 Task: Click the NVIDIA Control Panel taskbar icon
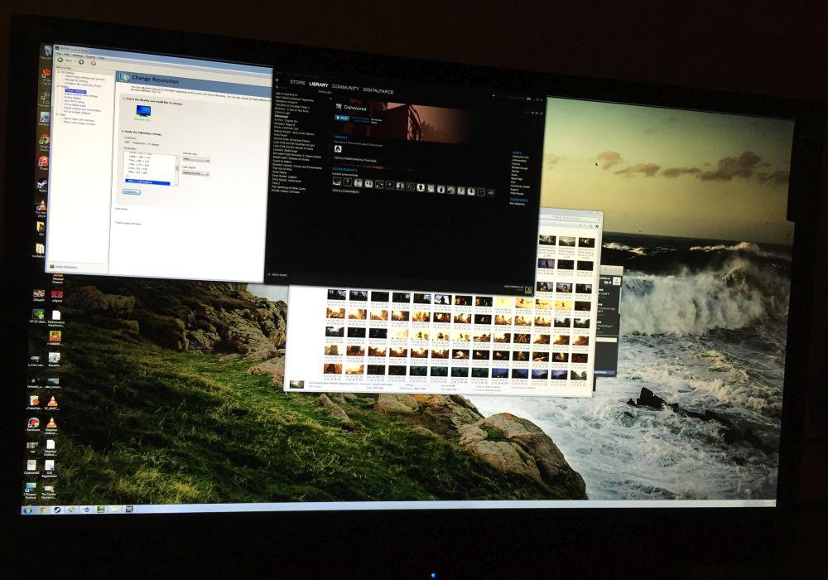(100, 510)
